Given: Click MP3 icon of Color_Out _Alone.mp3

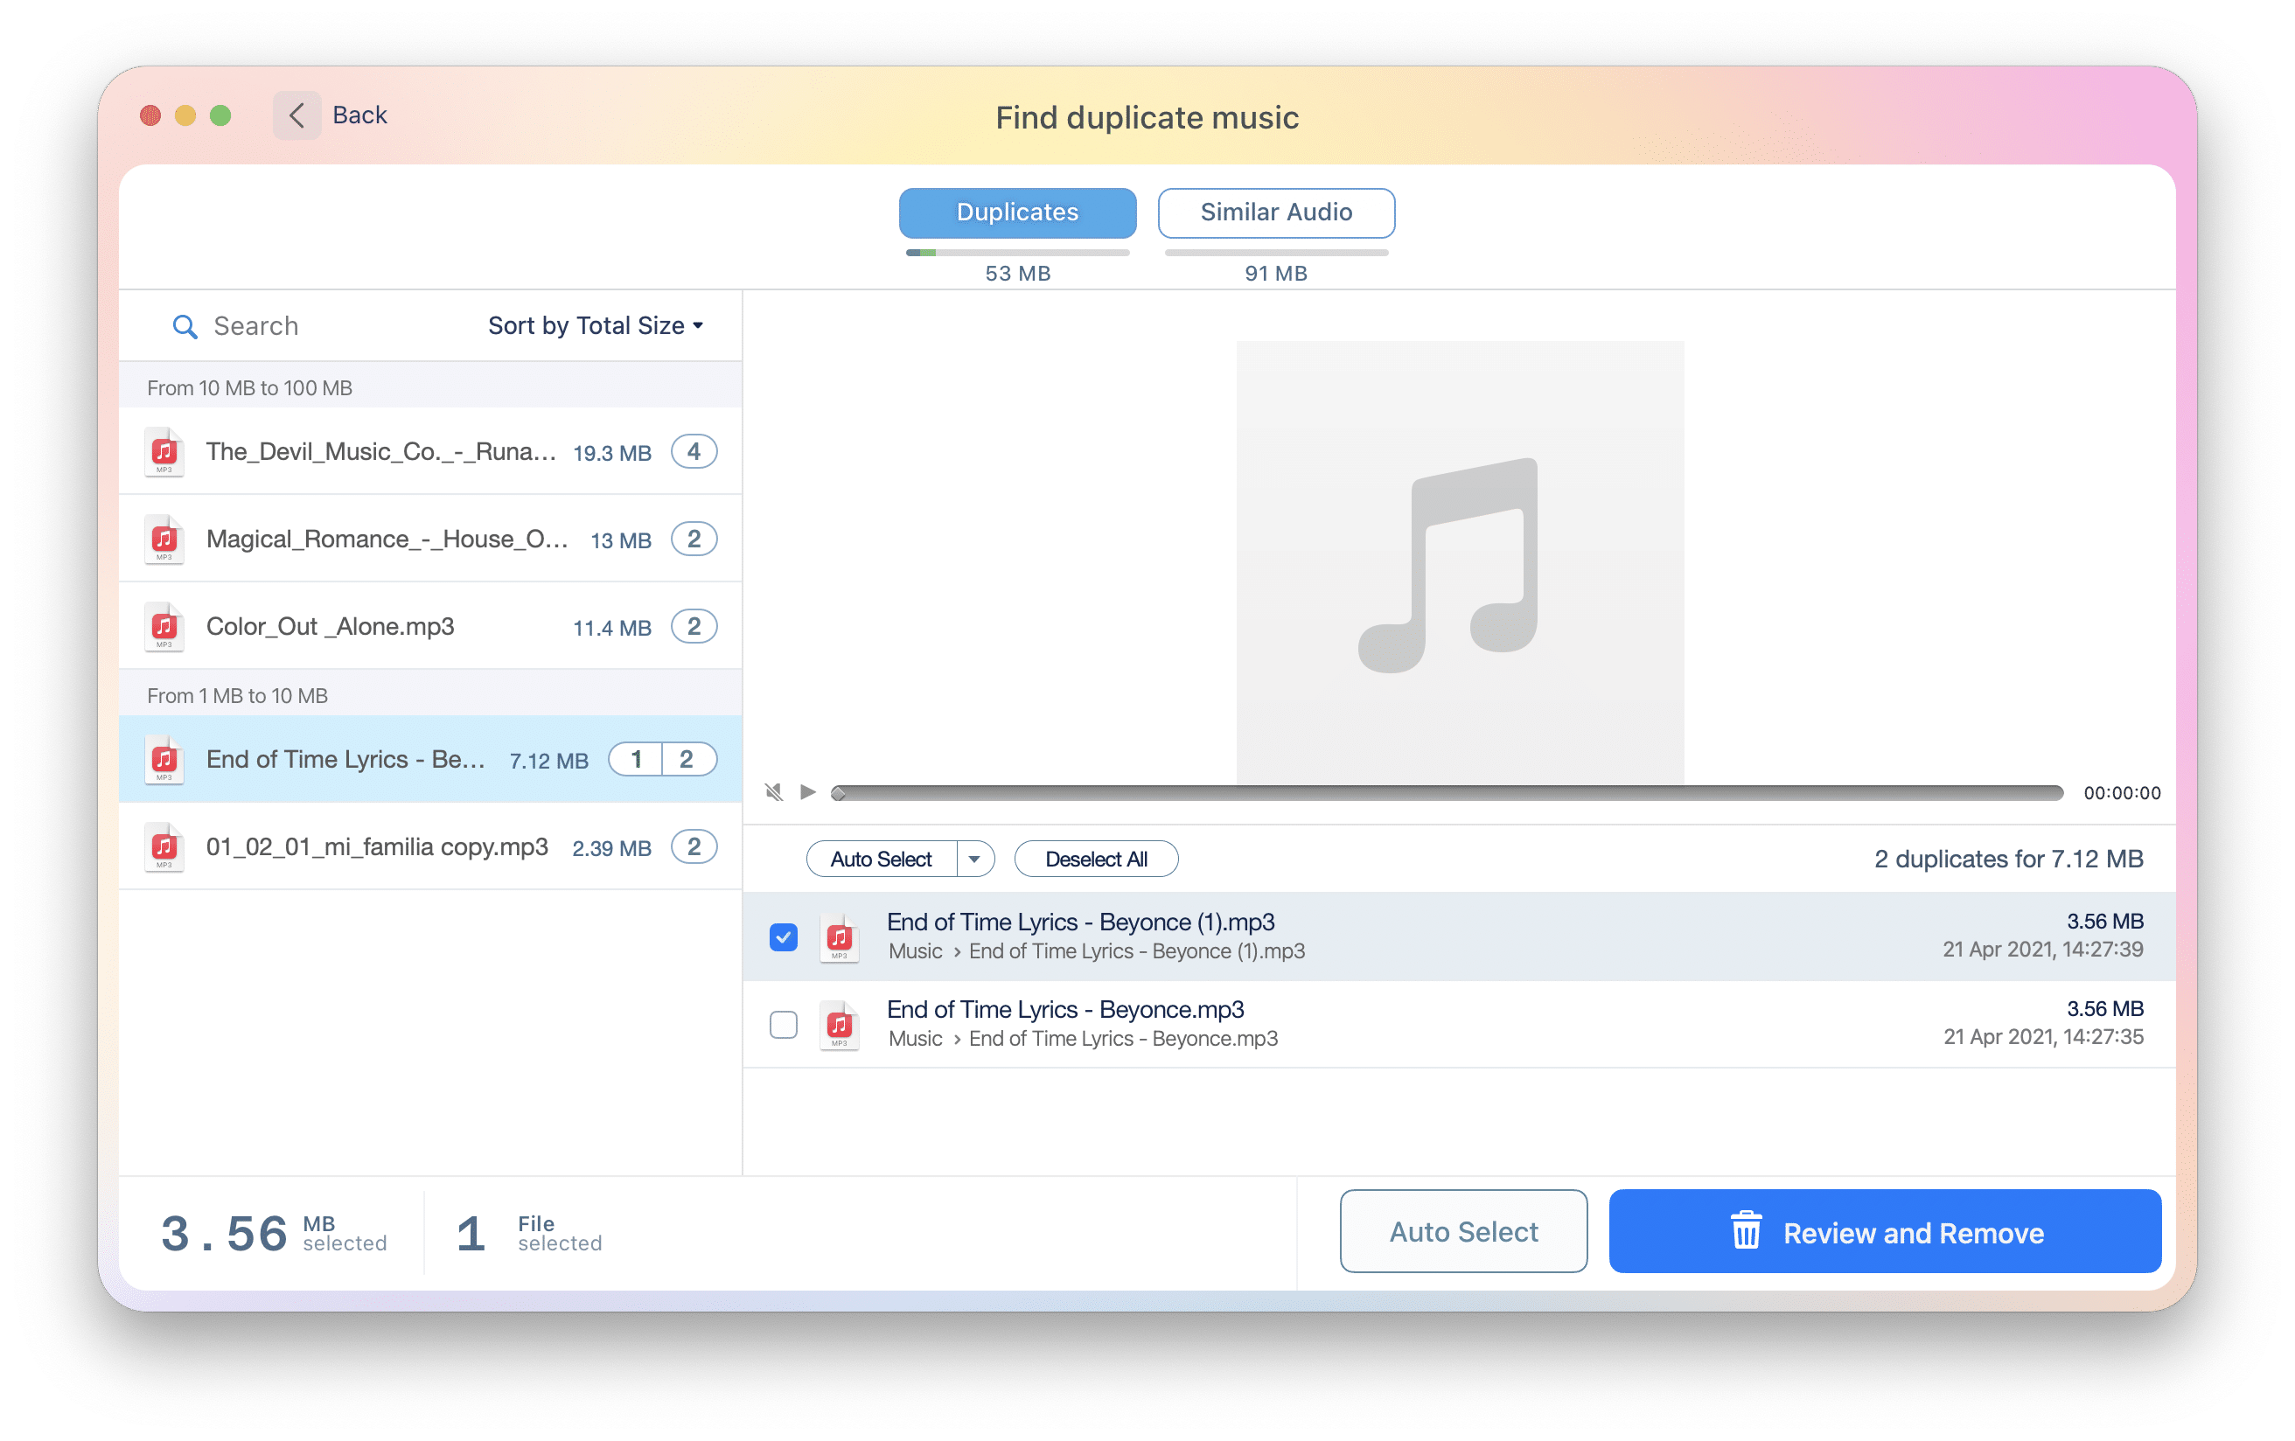Looking at the screenshot, I should click(164, 627).
